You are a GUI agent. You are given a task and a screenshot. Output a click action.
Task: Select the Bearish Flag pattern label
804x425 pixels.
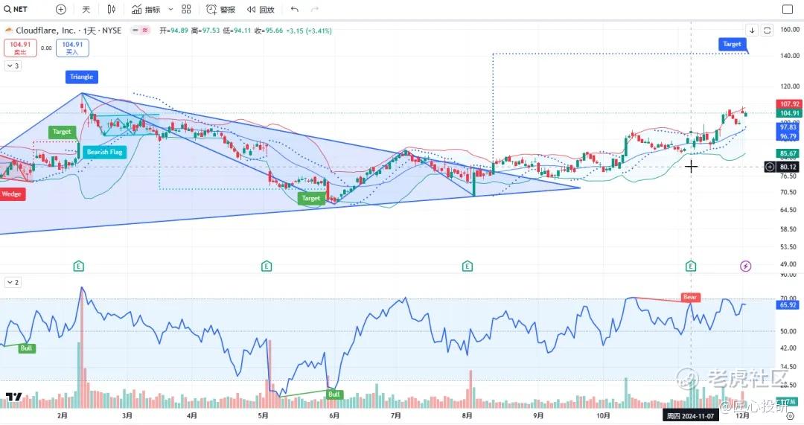tap(105, 153)
